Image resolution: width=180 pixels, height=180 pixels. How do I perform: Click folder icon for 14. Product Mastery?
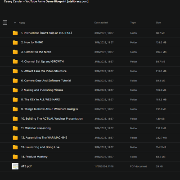click(x=15, y=157)
